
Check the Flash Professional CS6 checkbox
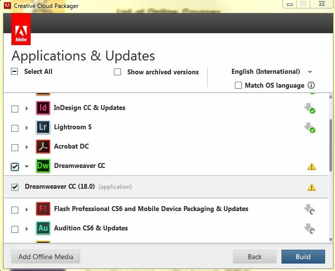point(15,210)
